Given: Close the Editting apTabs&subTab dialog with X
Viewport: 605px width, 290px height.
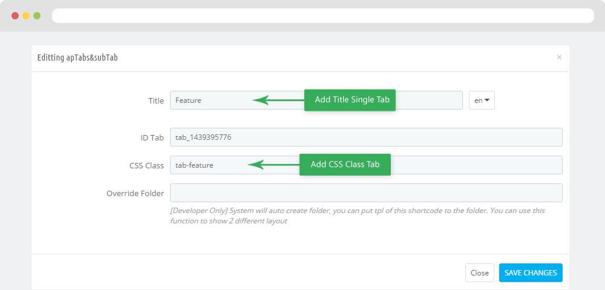Looking at the screenshot, I should pyautogui.click(x=559, y=57).
